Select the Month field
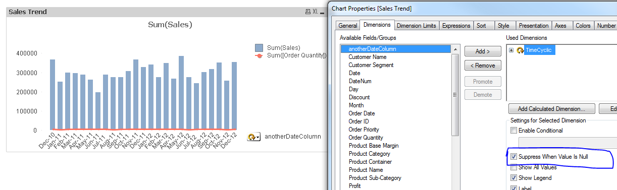 396,105
